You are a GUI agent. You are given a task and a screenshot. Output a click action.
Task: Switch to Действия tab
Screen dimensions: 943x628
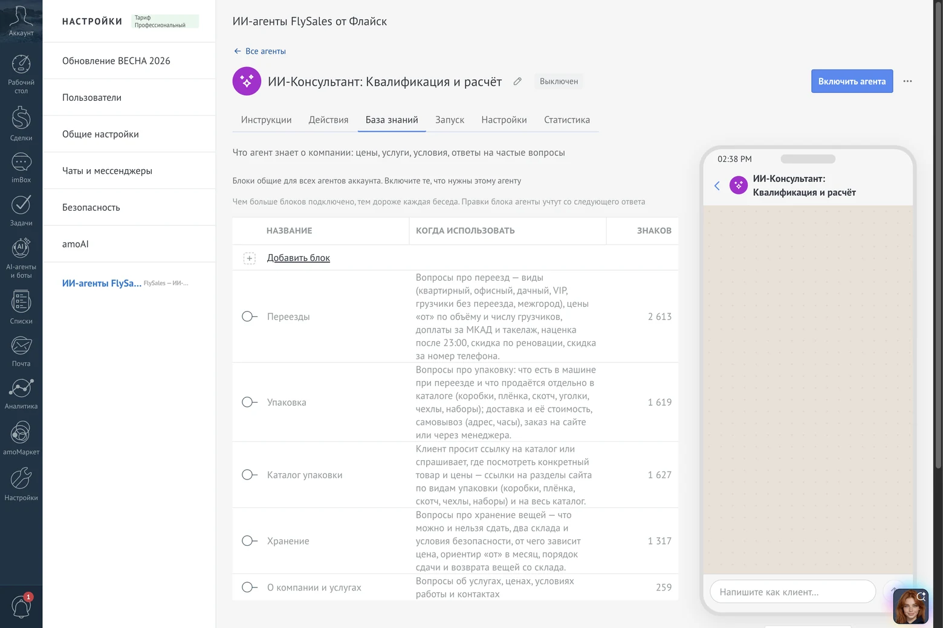[x=328, y=120]
